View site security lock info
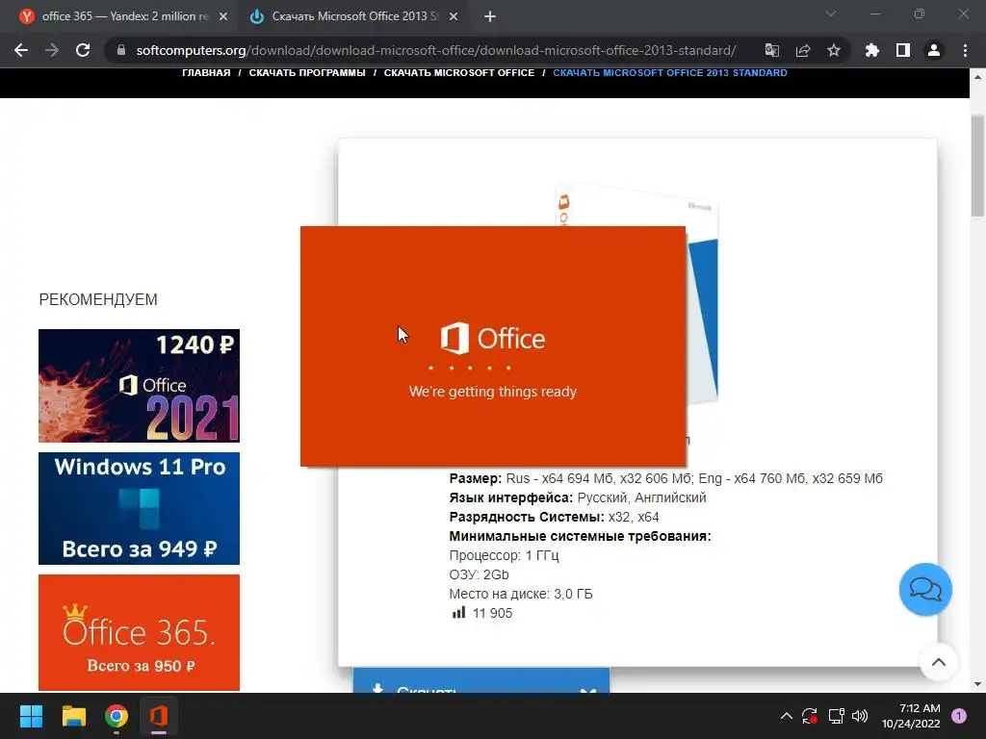Viewport: 986px width, 739px height. [121, 50]
